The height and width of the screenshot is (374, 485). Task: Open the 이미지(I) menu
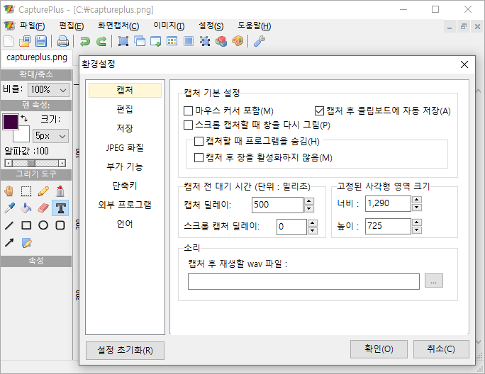pos(169,26)
